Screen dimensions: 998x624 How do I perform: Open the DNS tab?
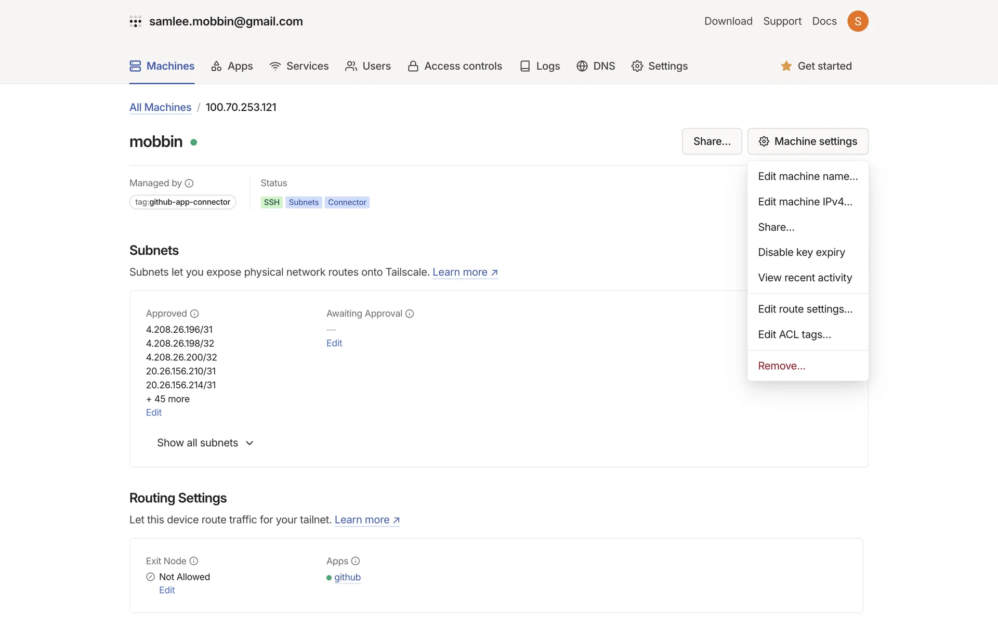[596, 66]
